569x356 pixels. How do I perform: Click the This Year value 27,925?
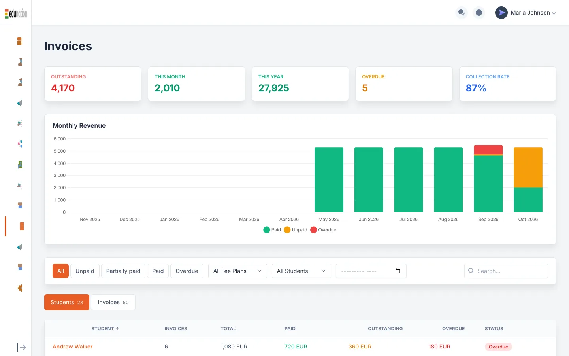[x=274, y=88]
